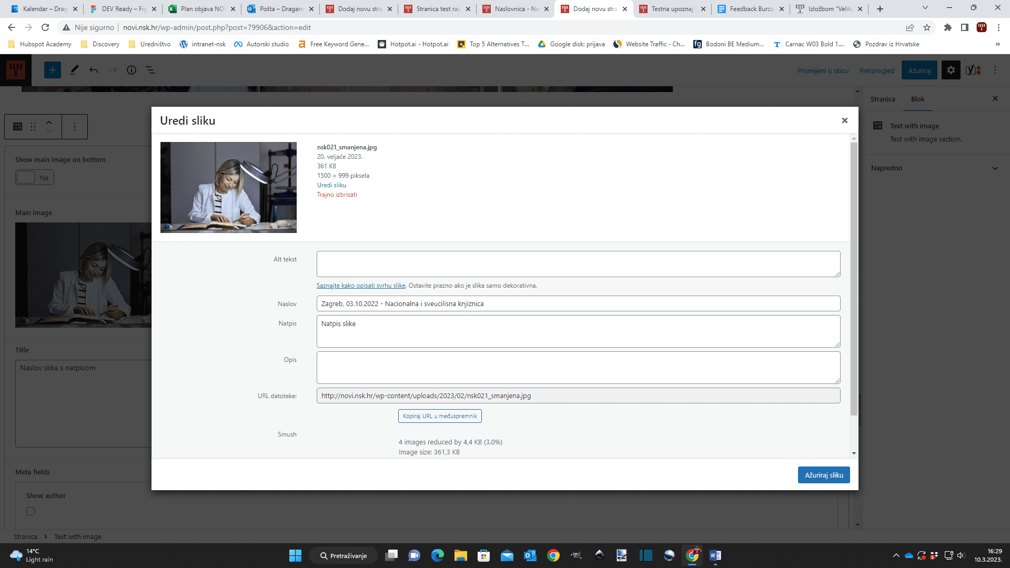Open editor options three-dot menu
The image size is (1010, 568).
pos(995,70)
